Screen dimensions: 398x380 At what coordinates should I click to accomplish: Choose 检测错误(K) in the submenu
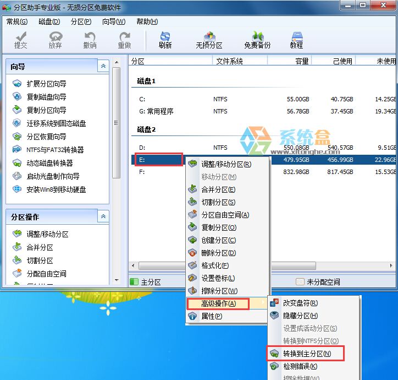click(x=314, y=366)
